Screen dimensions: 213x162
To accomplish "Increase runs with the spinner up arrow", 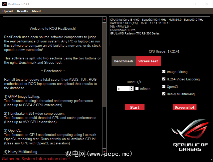I will (x=131, y=87).
